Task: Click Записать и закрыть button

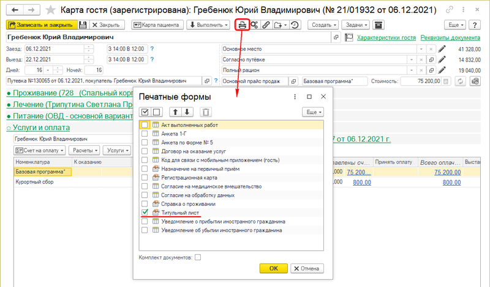Action: [42, 25]
